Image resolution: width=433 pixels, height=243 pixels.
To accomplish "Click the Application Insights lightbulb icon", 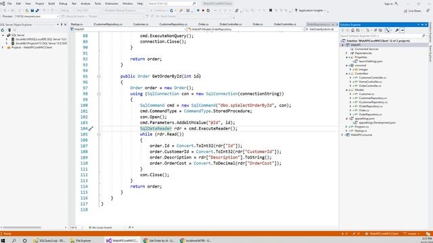I will (x=296, y=11).
